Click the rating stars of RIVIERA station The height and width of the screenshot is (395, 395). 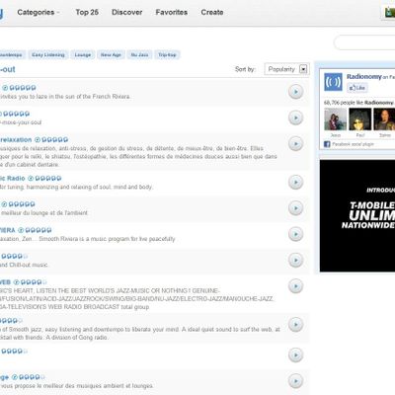point(39,230)
